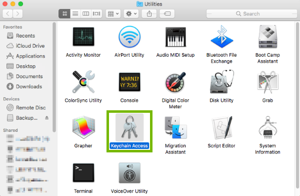Click the Terminal label text

83,191
